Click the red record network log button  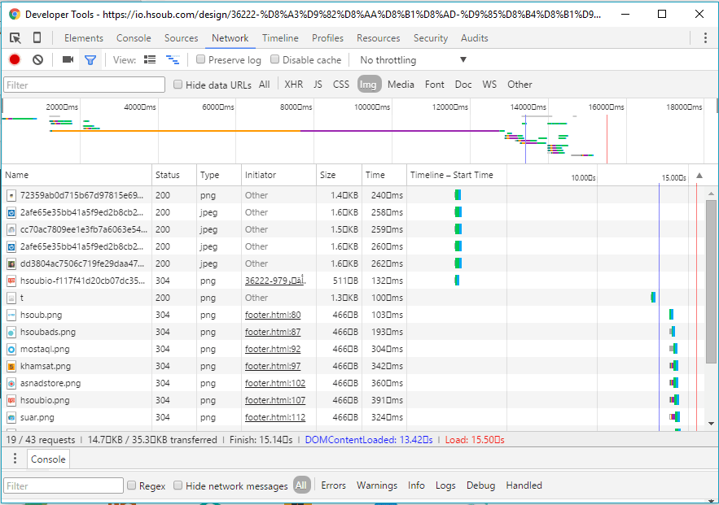15,60
